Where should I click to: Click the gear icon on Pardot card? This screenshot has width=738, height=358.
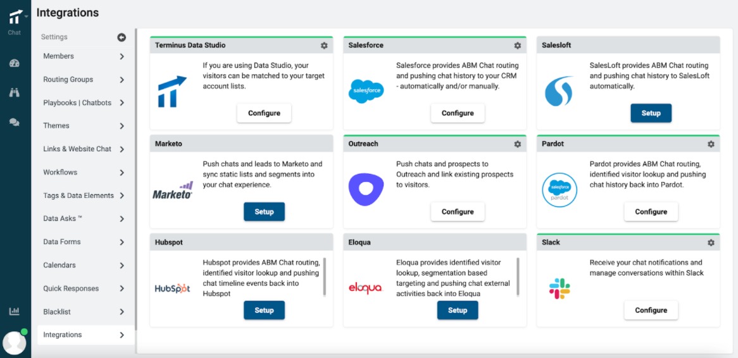pos(711,144)
